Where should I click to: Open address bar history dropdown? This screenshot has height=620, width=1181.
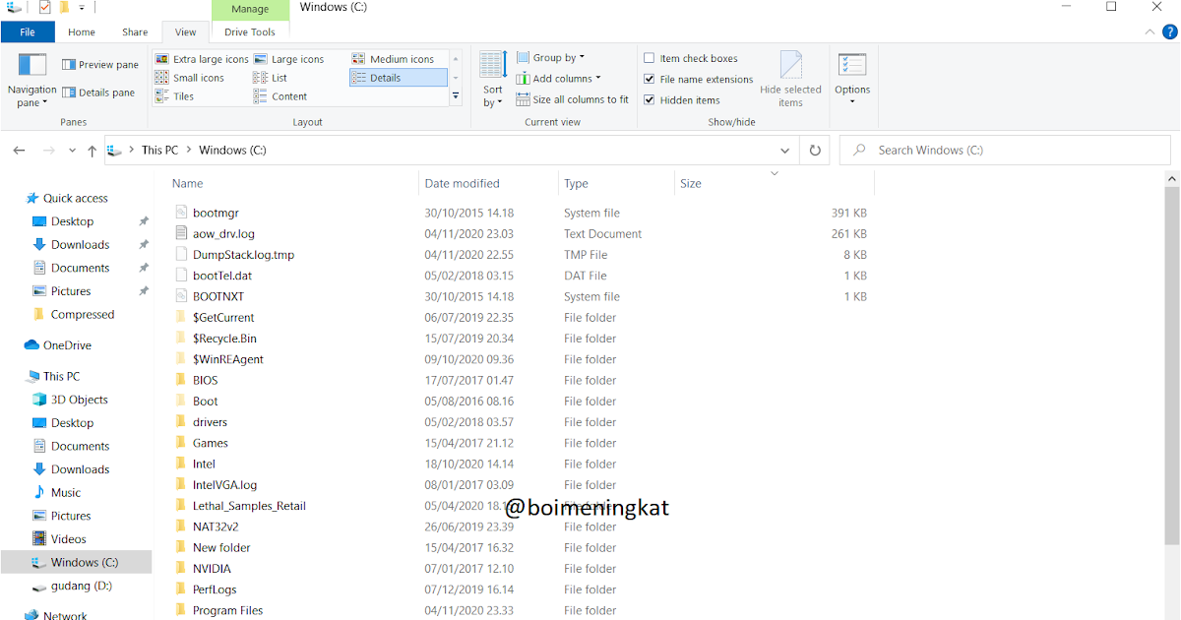pos(784,151)
